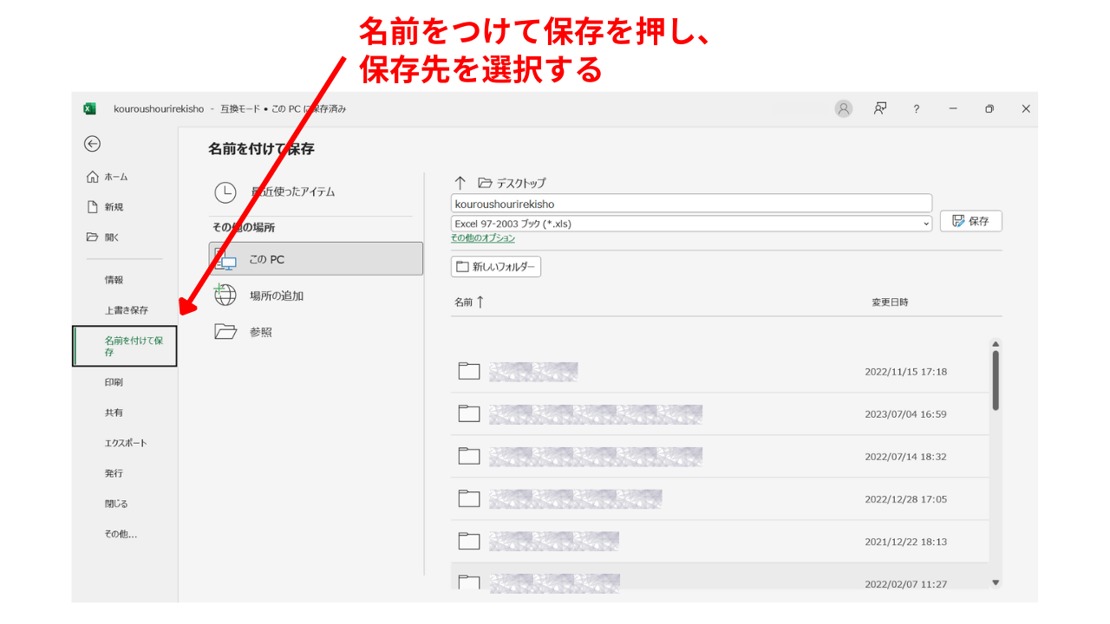
Task: Open the その他のオプション link
Action: 483,238
